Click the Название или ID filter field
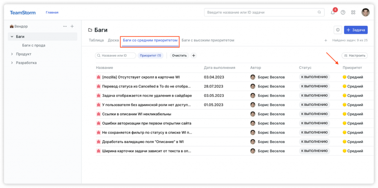 point(115,56)
